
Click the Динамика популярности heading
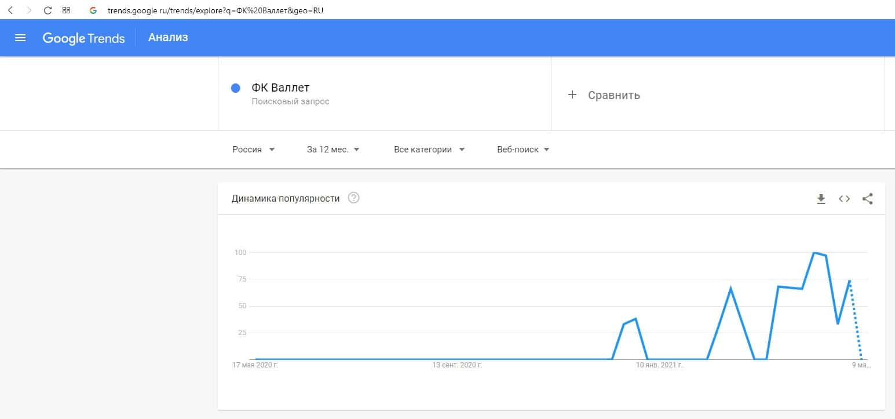point(286,198)
